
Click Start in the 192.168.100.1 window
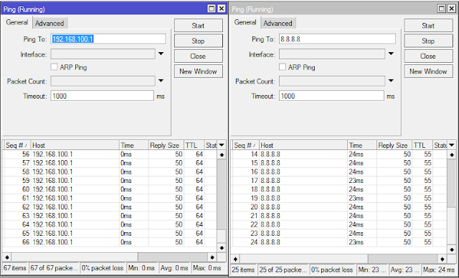[x=198, y=26]
